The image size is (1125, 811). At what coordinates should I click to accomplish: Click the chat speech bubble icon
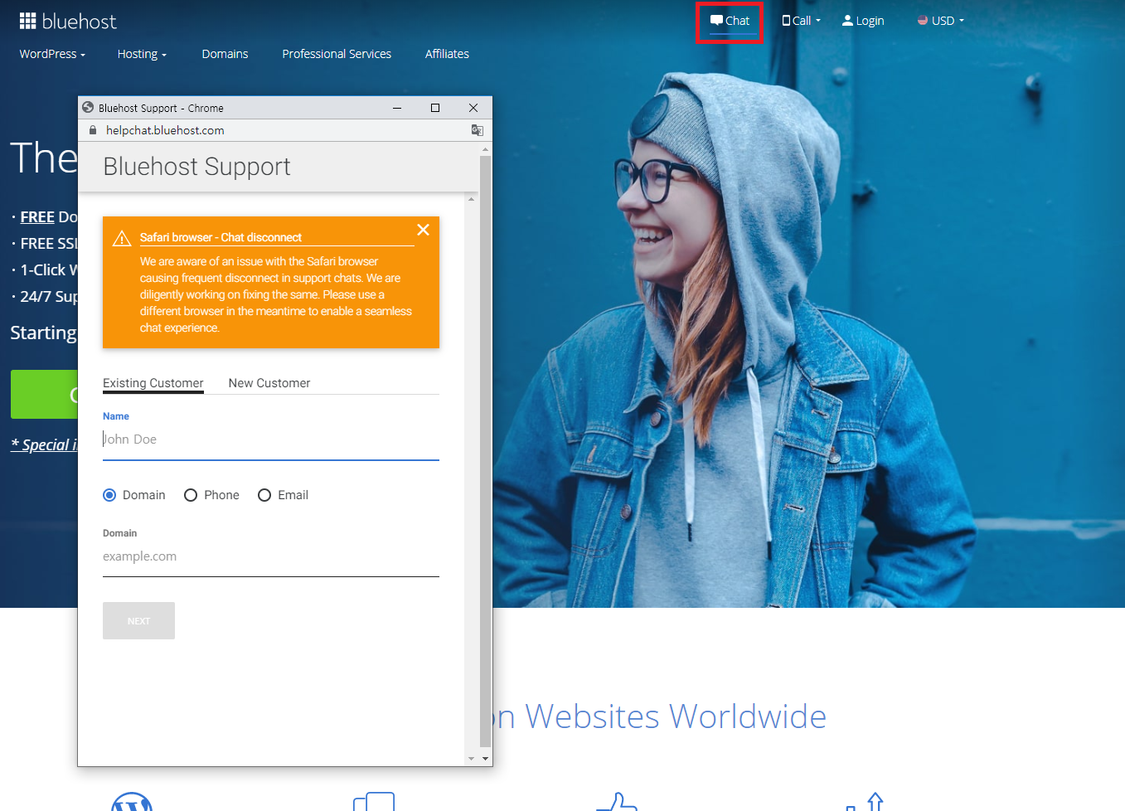716,21
